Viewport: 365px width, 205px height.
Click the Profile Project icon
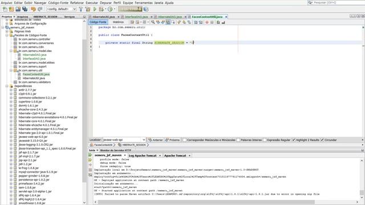110,9
